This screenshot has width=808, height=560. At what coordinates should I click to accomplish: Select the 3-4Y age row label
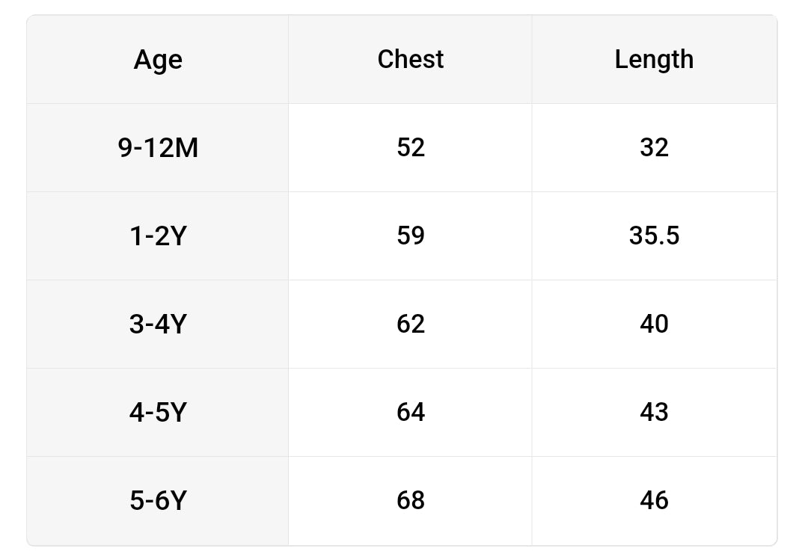158,324
